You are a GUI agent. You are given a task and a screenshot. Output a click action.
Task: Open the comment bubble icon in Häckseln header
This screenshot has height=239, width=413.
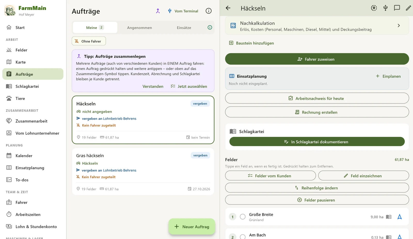[397, 8]
